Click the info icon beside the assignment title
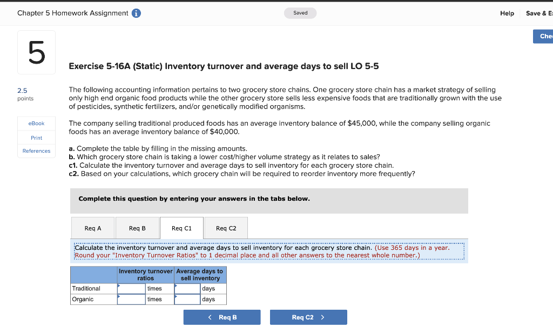Screen dimensions: 553x334 click(x=135, y=12)
